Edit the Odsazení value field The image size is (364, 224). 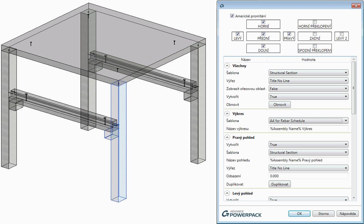(x=309, y=176)
